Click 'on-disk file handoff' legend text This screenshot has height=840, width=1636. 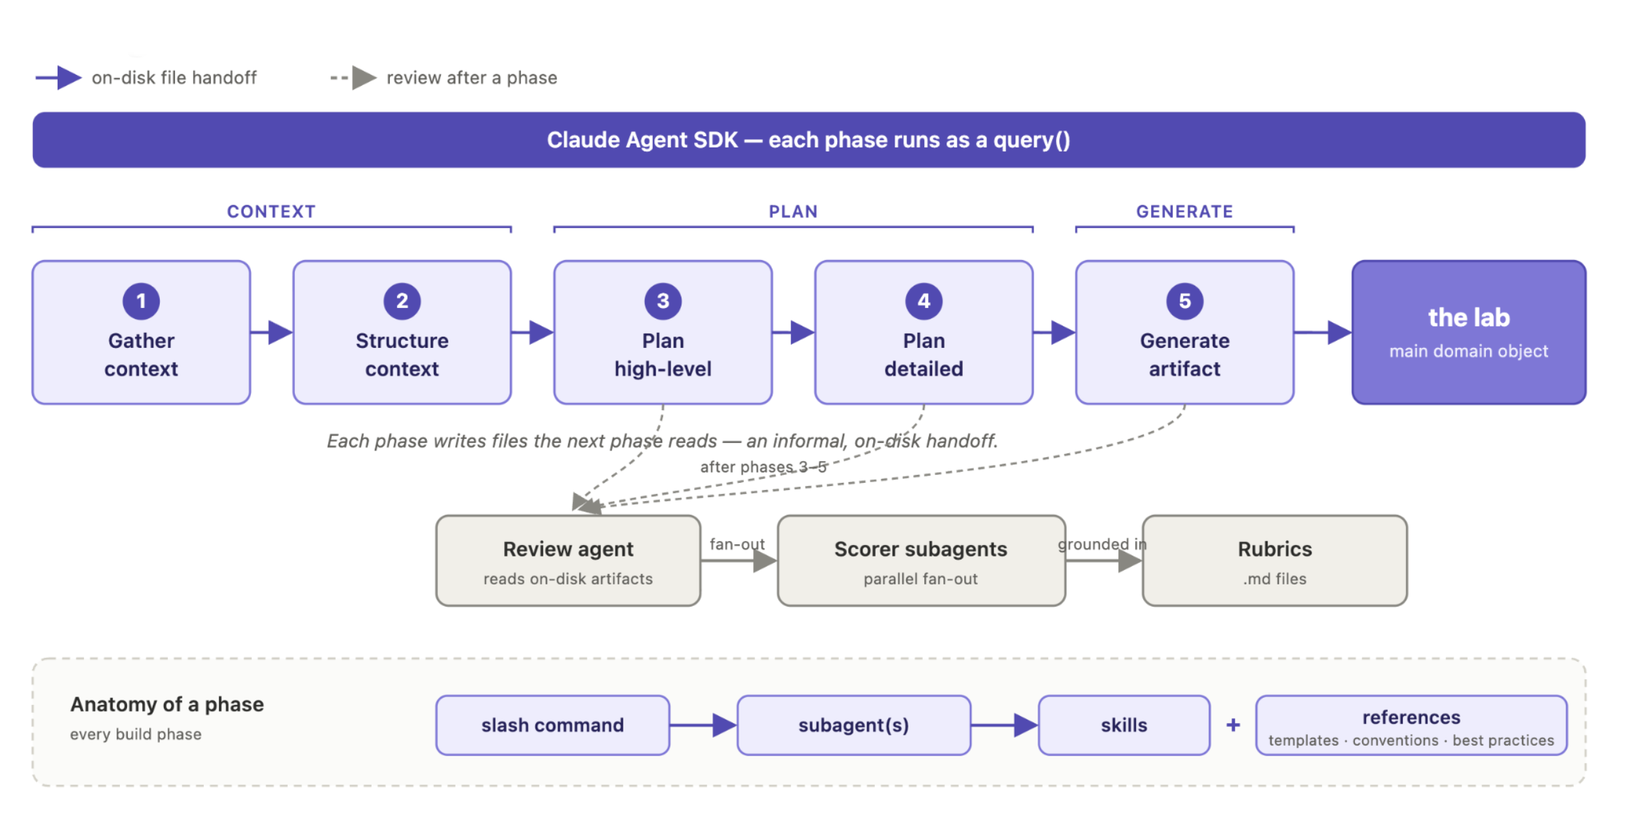coord(174,78)
